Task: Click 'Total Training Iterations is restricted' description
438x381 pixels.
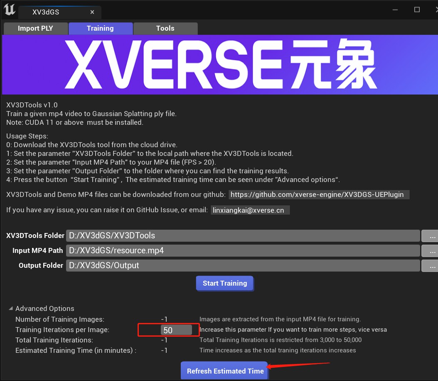Action: pos(281,340)
